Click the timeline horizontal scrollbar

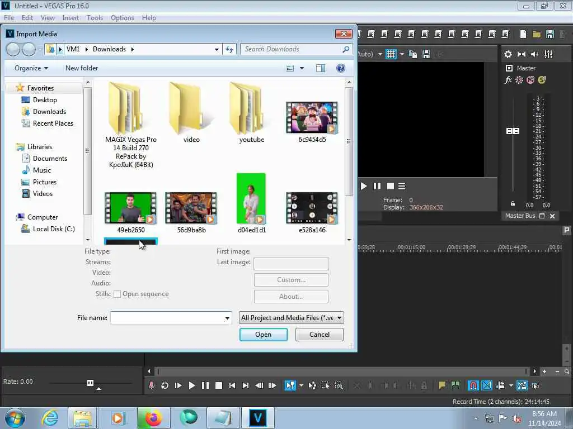[342, 371]
